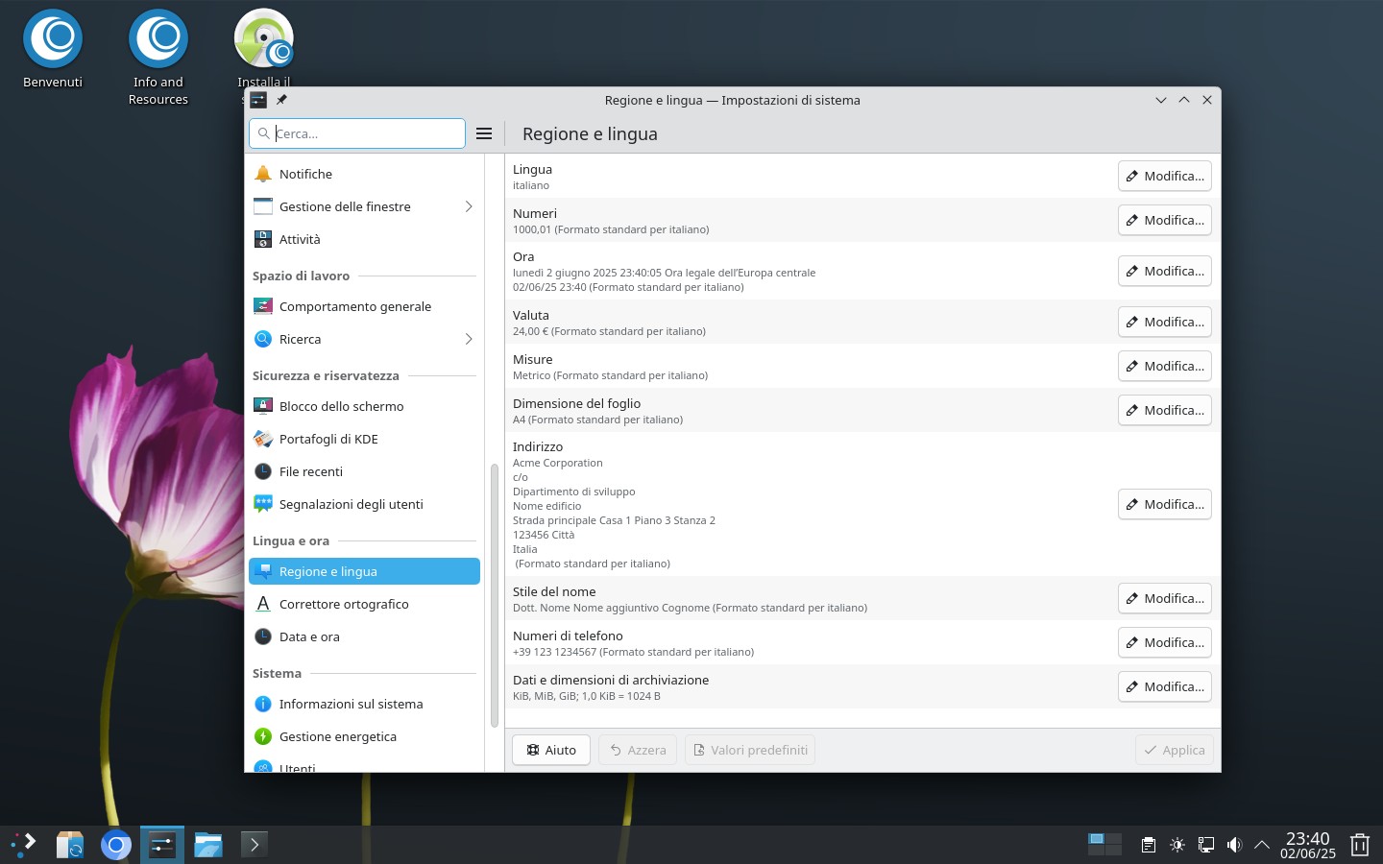Click the sidebar vertical scrollbar

[x=495, y=595]
